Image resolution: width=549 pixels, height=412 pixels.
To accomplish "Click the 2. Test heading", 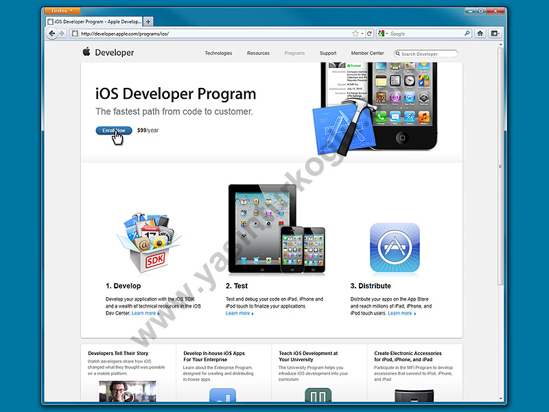I will pos(237,286).
